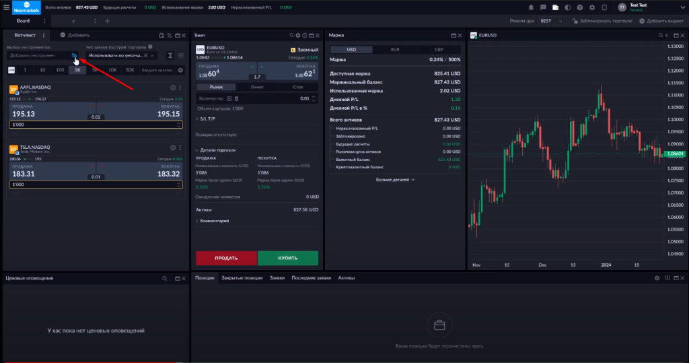Open the Режим цен BEST dropdown
This screenshot has height=363, width=689.
tap(551, 21)
